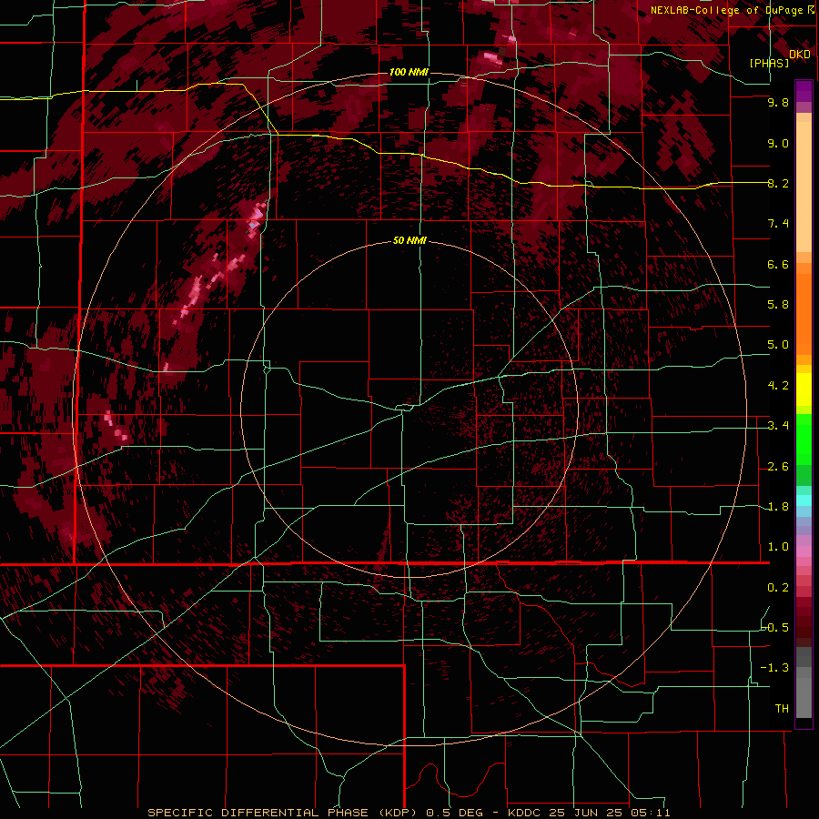Click the yellow band of the color bar
819x819 pixels.
click(804, 389)
